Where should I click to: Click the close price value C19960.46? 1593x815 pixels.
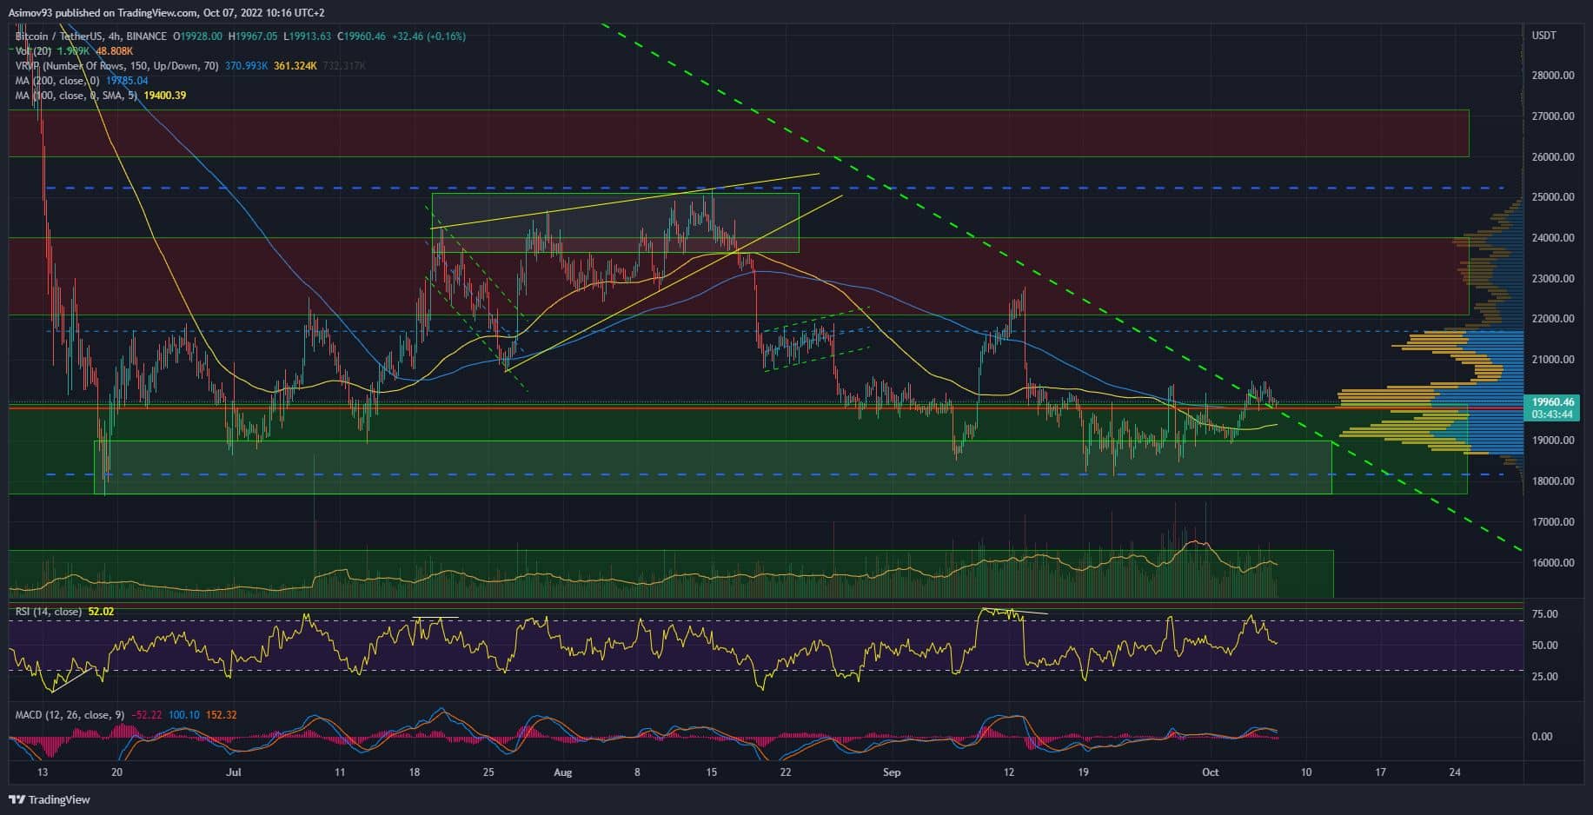(x=362, y=36)
